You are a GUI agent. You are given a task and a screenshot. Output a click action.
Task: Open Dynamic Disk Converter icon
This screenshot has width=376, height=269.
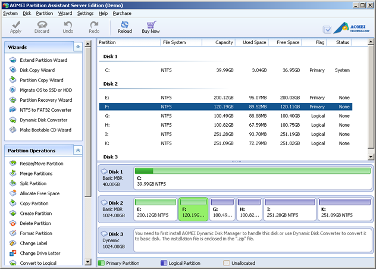pos(13,120)
